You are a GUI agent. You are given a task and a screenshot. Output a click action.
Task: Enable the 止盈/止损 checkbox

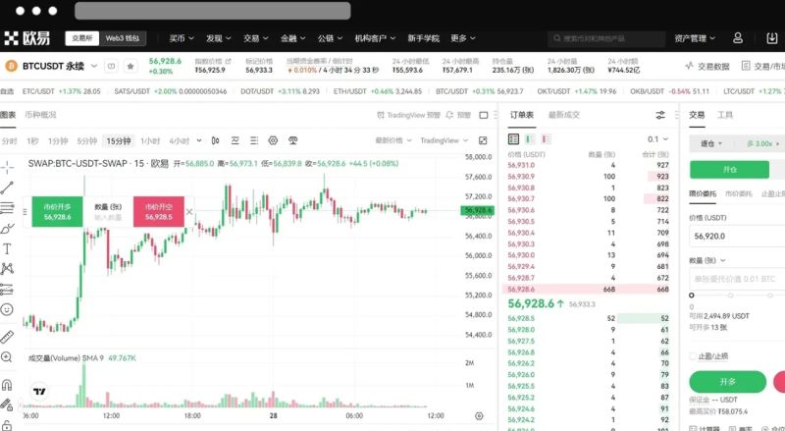tap(693, 356)
